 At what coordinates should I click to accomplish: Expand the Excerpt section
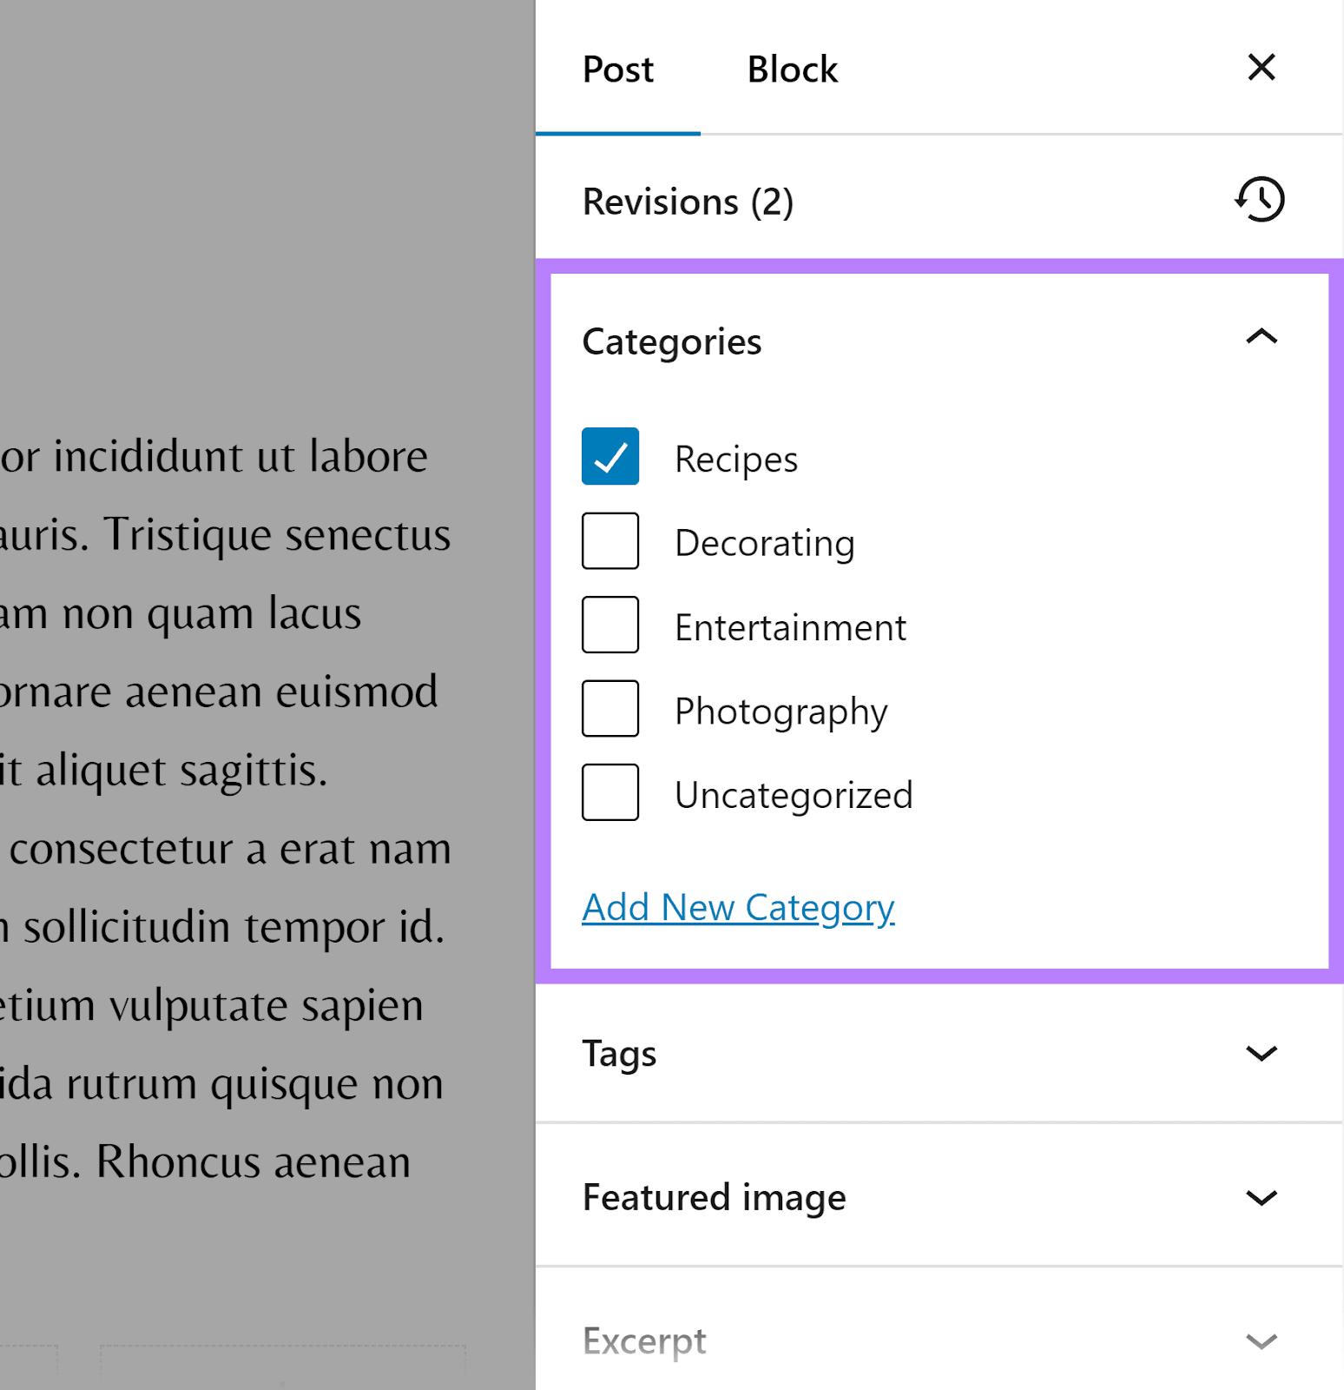1261,1340
